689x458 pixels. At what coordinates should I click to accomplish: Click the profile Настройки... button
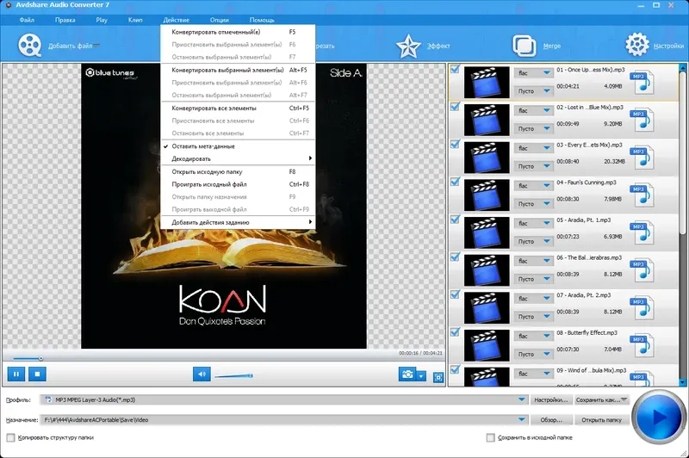tap(551, 399)
